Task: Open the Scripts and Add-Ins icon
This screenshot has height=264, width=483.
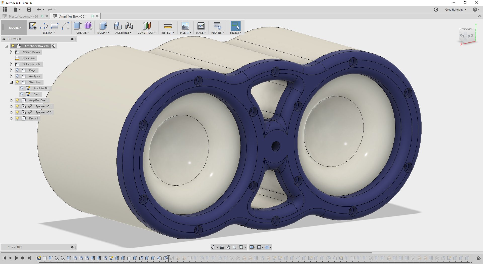Action: point(217,26)
